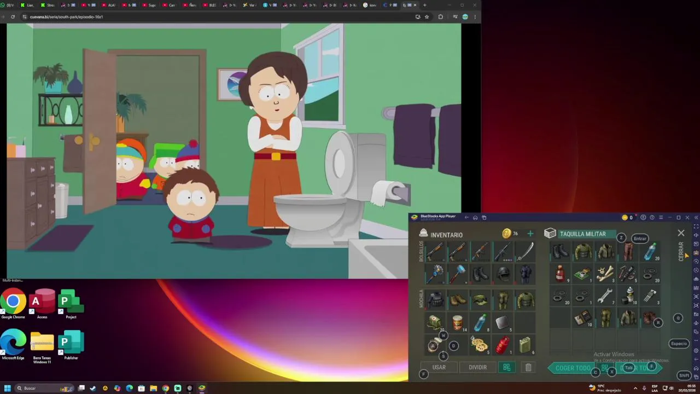The image size is (700, 394).
Task: Select the AK-47 rifle in inventory pockets
Action: click(x=480, y=252)
